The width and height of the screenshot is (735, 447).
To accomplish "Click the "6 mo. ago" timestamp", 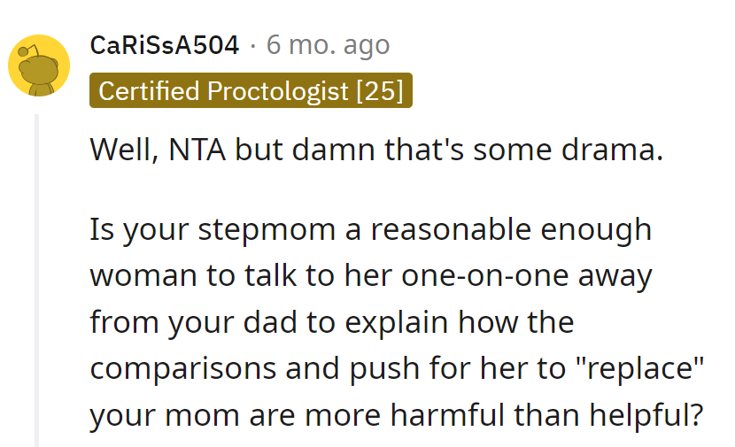I will click(x=329, y=45).
